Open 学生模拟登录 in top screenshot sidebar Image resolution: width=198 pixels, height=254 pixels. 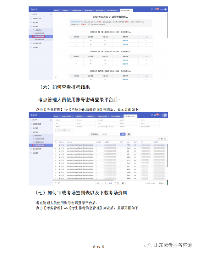tap(41, 43)
